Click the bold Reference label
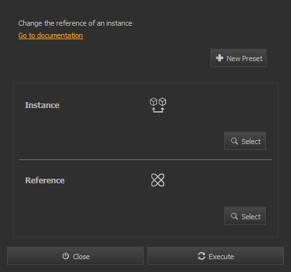The width and height of the screenshot is (291, 272). click(x=45, y=181)
